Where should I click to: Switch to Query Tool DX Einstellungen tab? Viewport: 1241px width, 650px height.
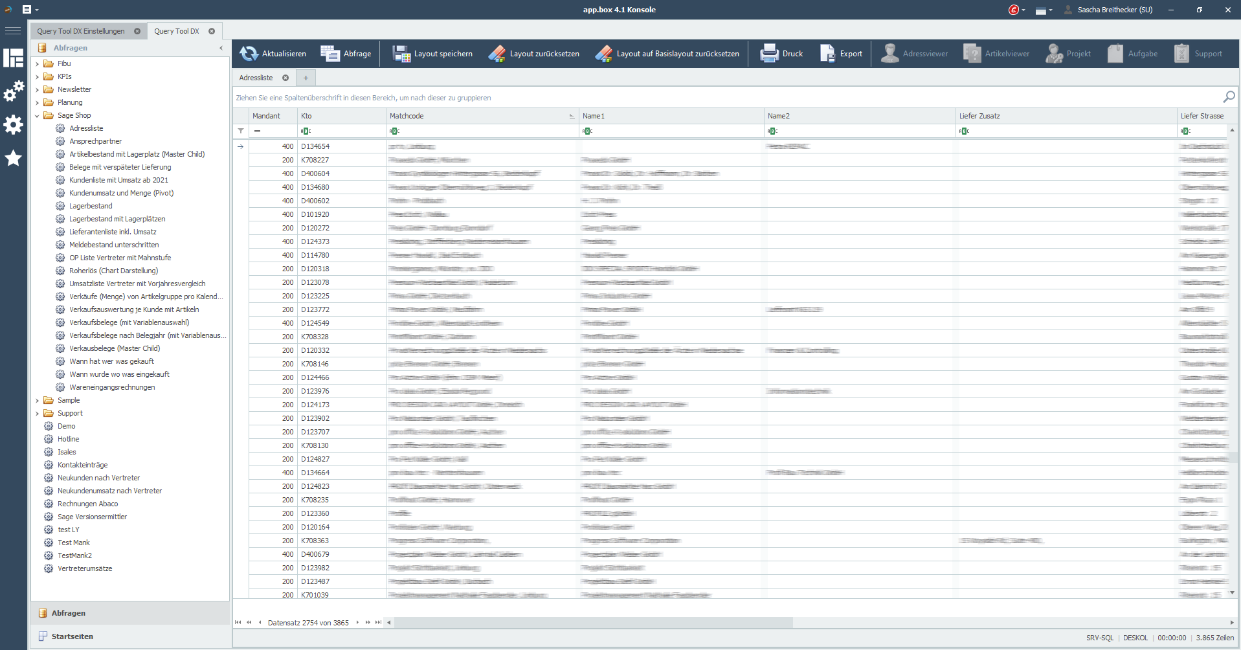[x=81, y=31]
